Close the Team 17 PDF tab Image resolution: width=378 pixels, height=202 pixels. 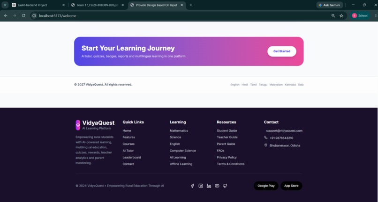coord(122,5)
